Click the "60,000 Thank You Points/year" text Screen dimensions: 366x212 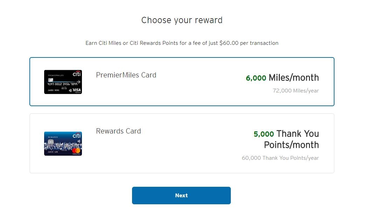[280, 158]
